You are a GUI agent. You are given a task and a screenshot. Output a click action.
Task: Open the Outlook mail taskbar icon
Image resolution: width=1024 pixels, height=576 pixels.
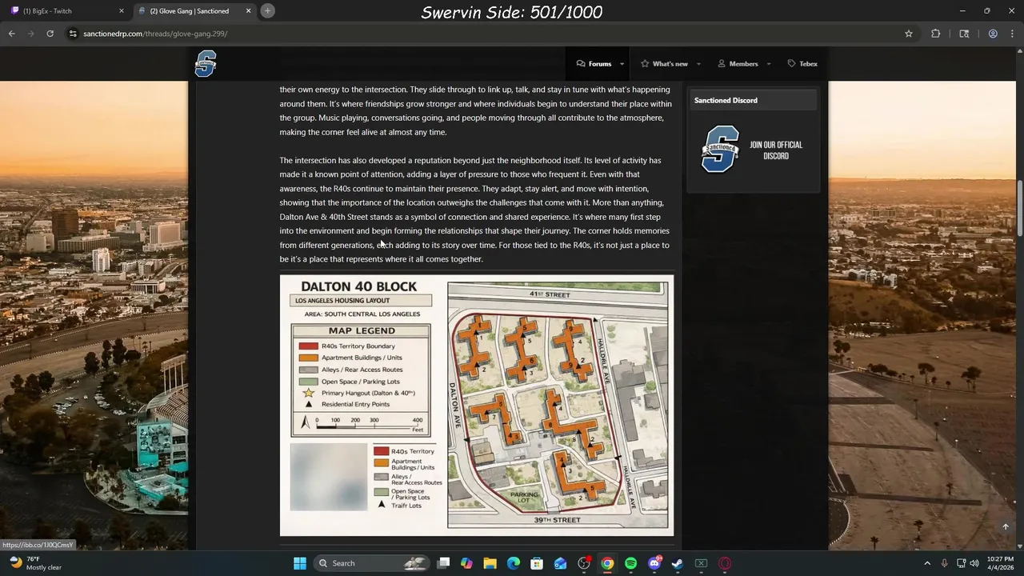(x=560, y=563)
